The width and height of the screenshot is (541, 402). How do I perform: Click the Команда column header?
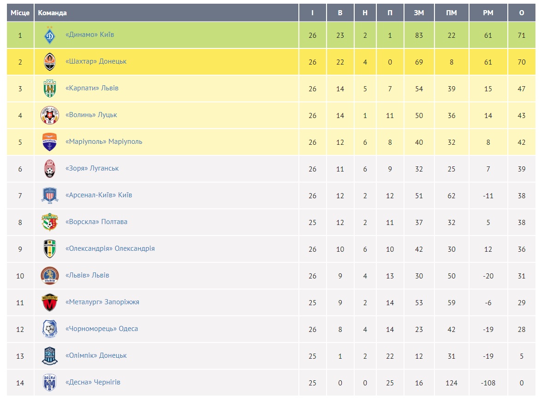click(52, 13)
